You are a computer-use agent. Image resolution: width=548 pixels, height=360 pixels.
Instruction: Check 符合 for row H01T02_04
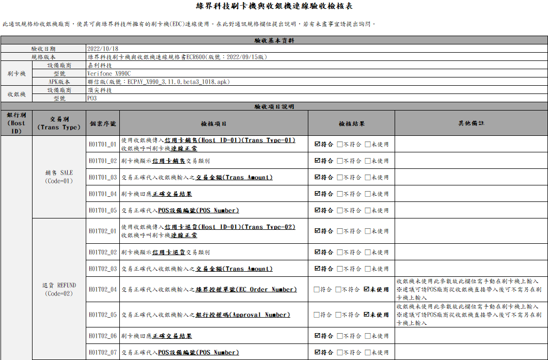[318, 289]
